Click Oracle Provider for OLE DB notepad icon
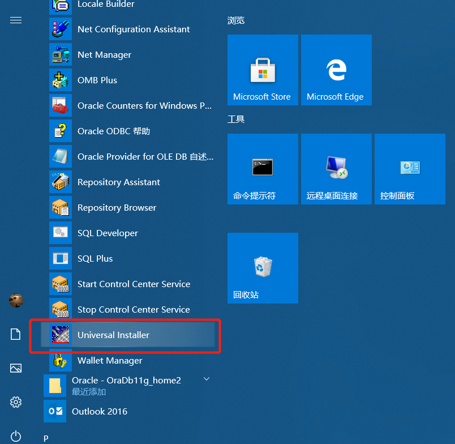455x444 pixels. (61, 156)
